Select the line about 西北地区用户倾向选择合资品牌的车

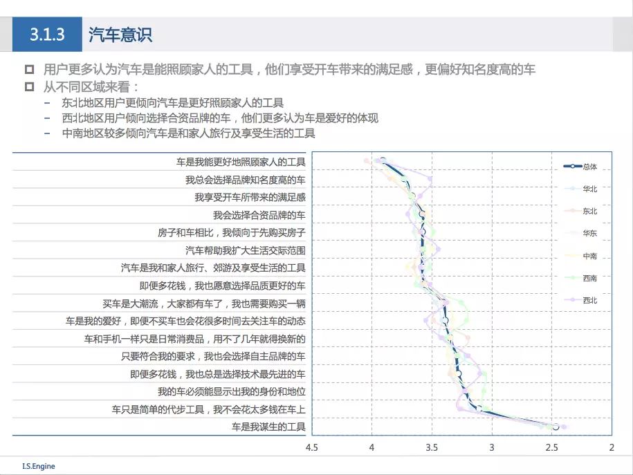tap(220, 118)
